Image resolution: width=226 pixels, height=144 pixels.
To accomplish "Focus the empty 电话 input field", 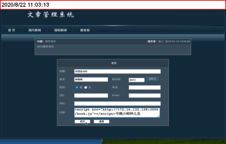I will (x=145, y=87).
